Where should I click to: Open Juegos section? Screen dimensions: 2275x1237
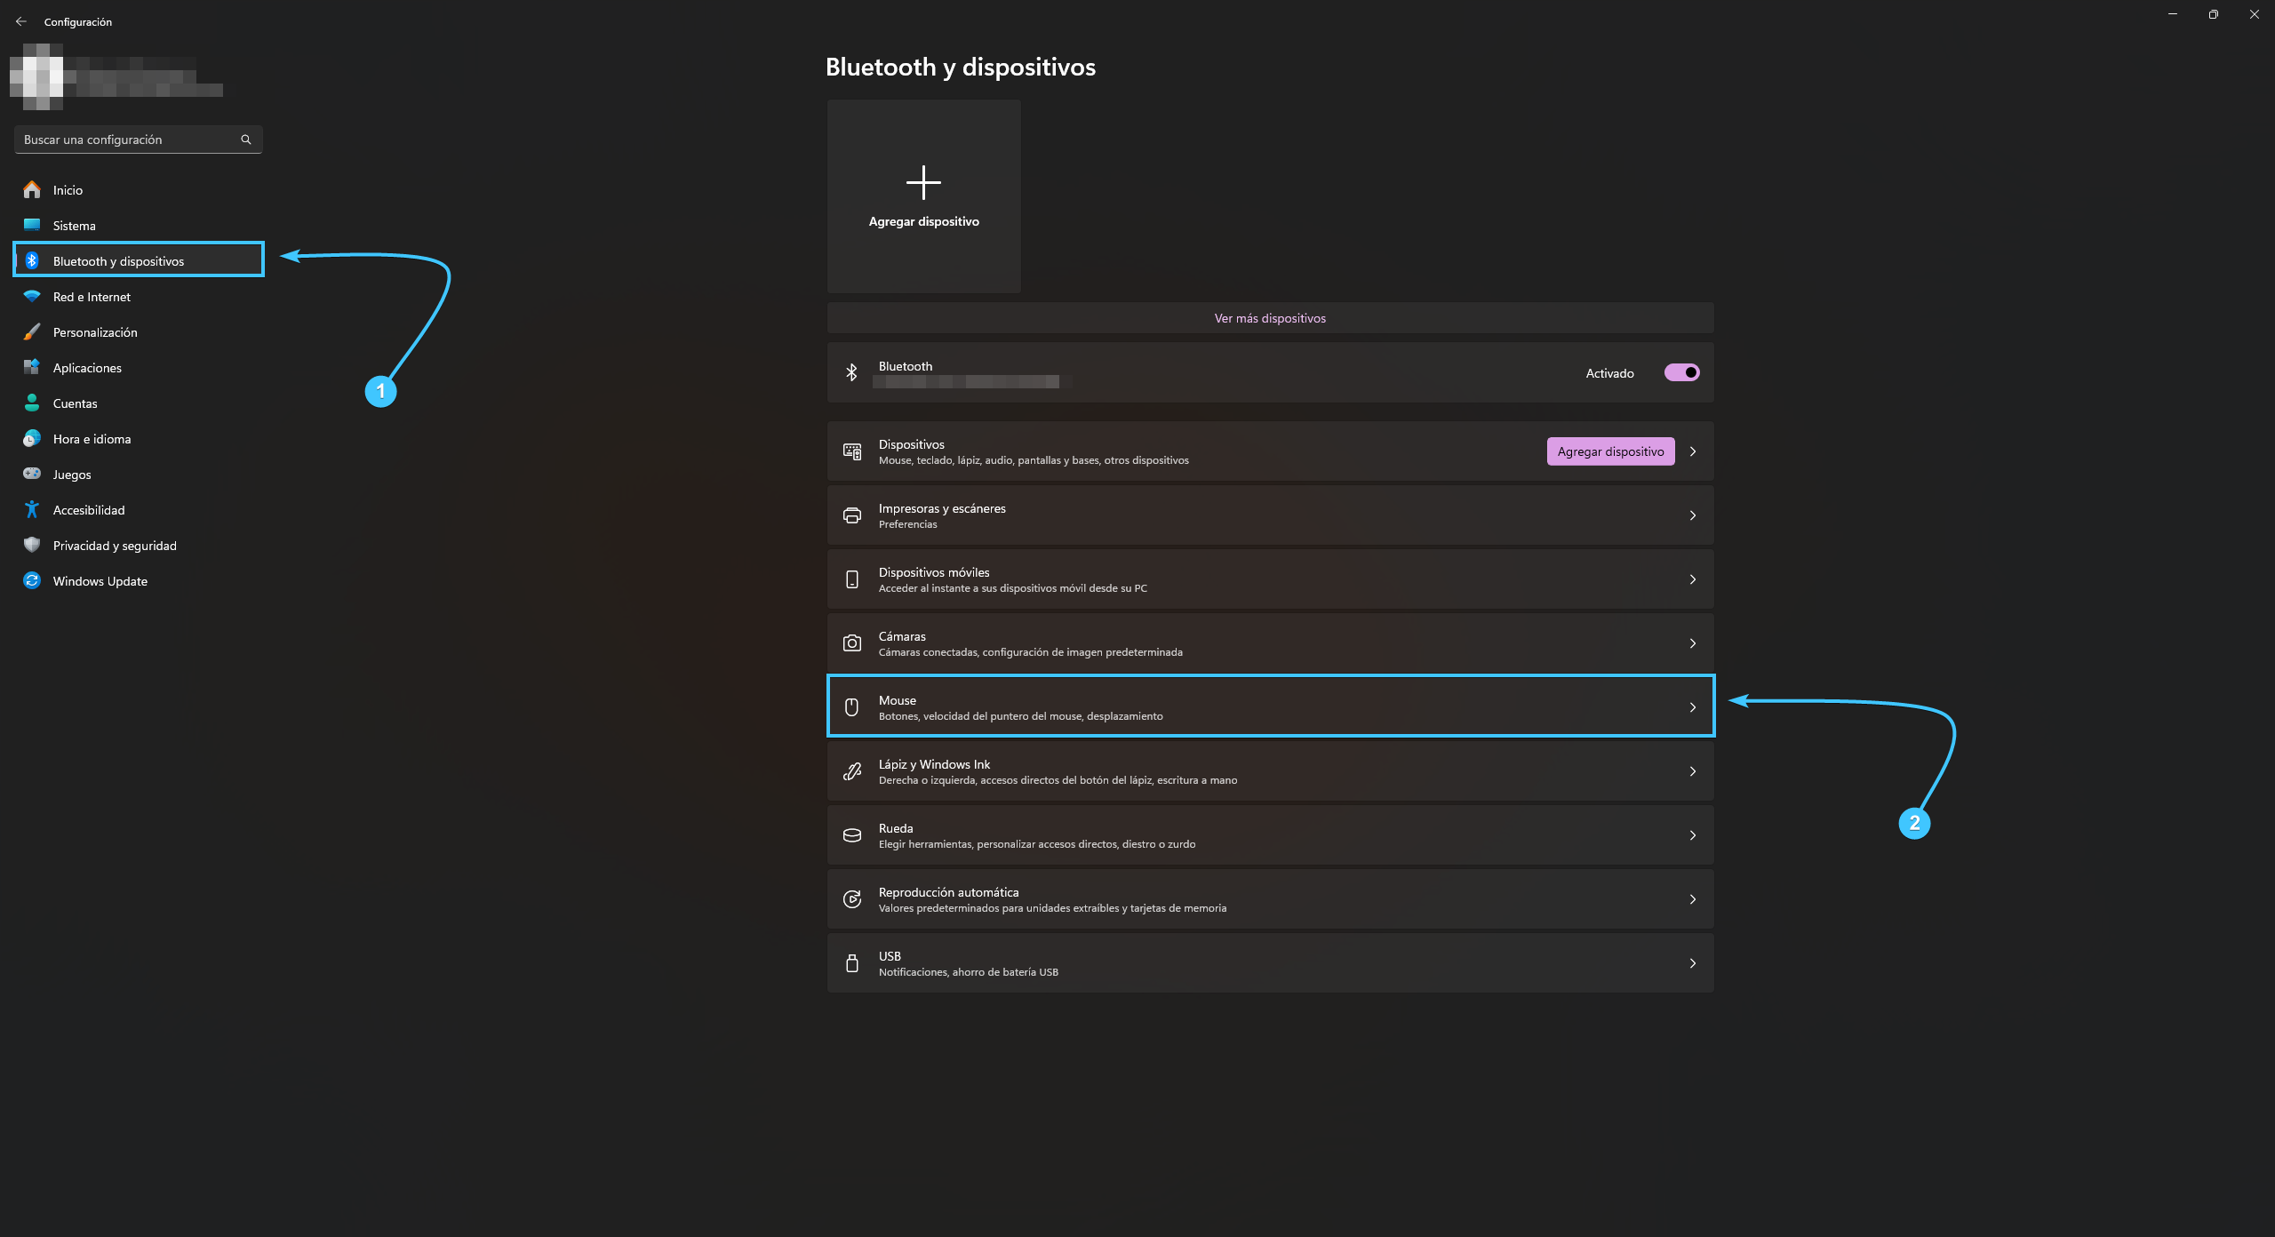[x=139, y=474]
